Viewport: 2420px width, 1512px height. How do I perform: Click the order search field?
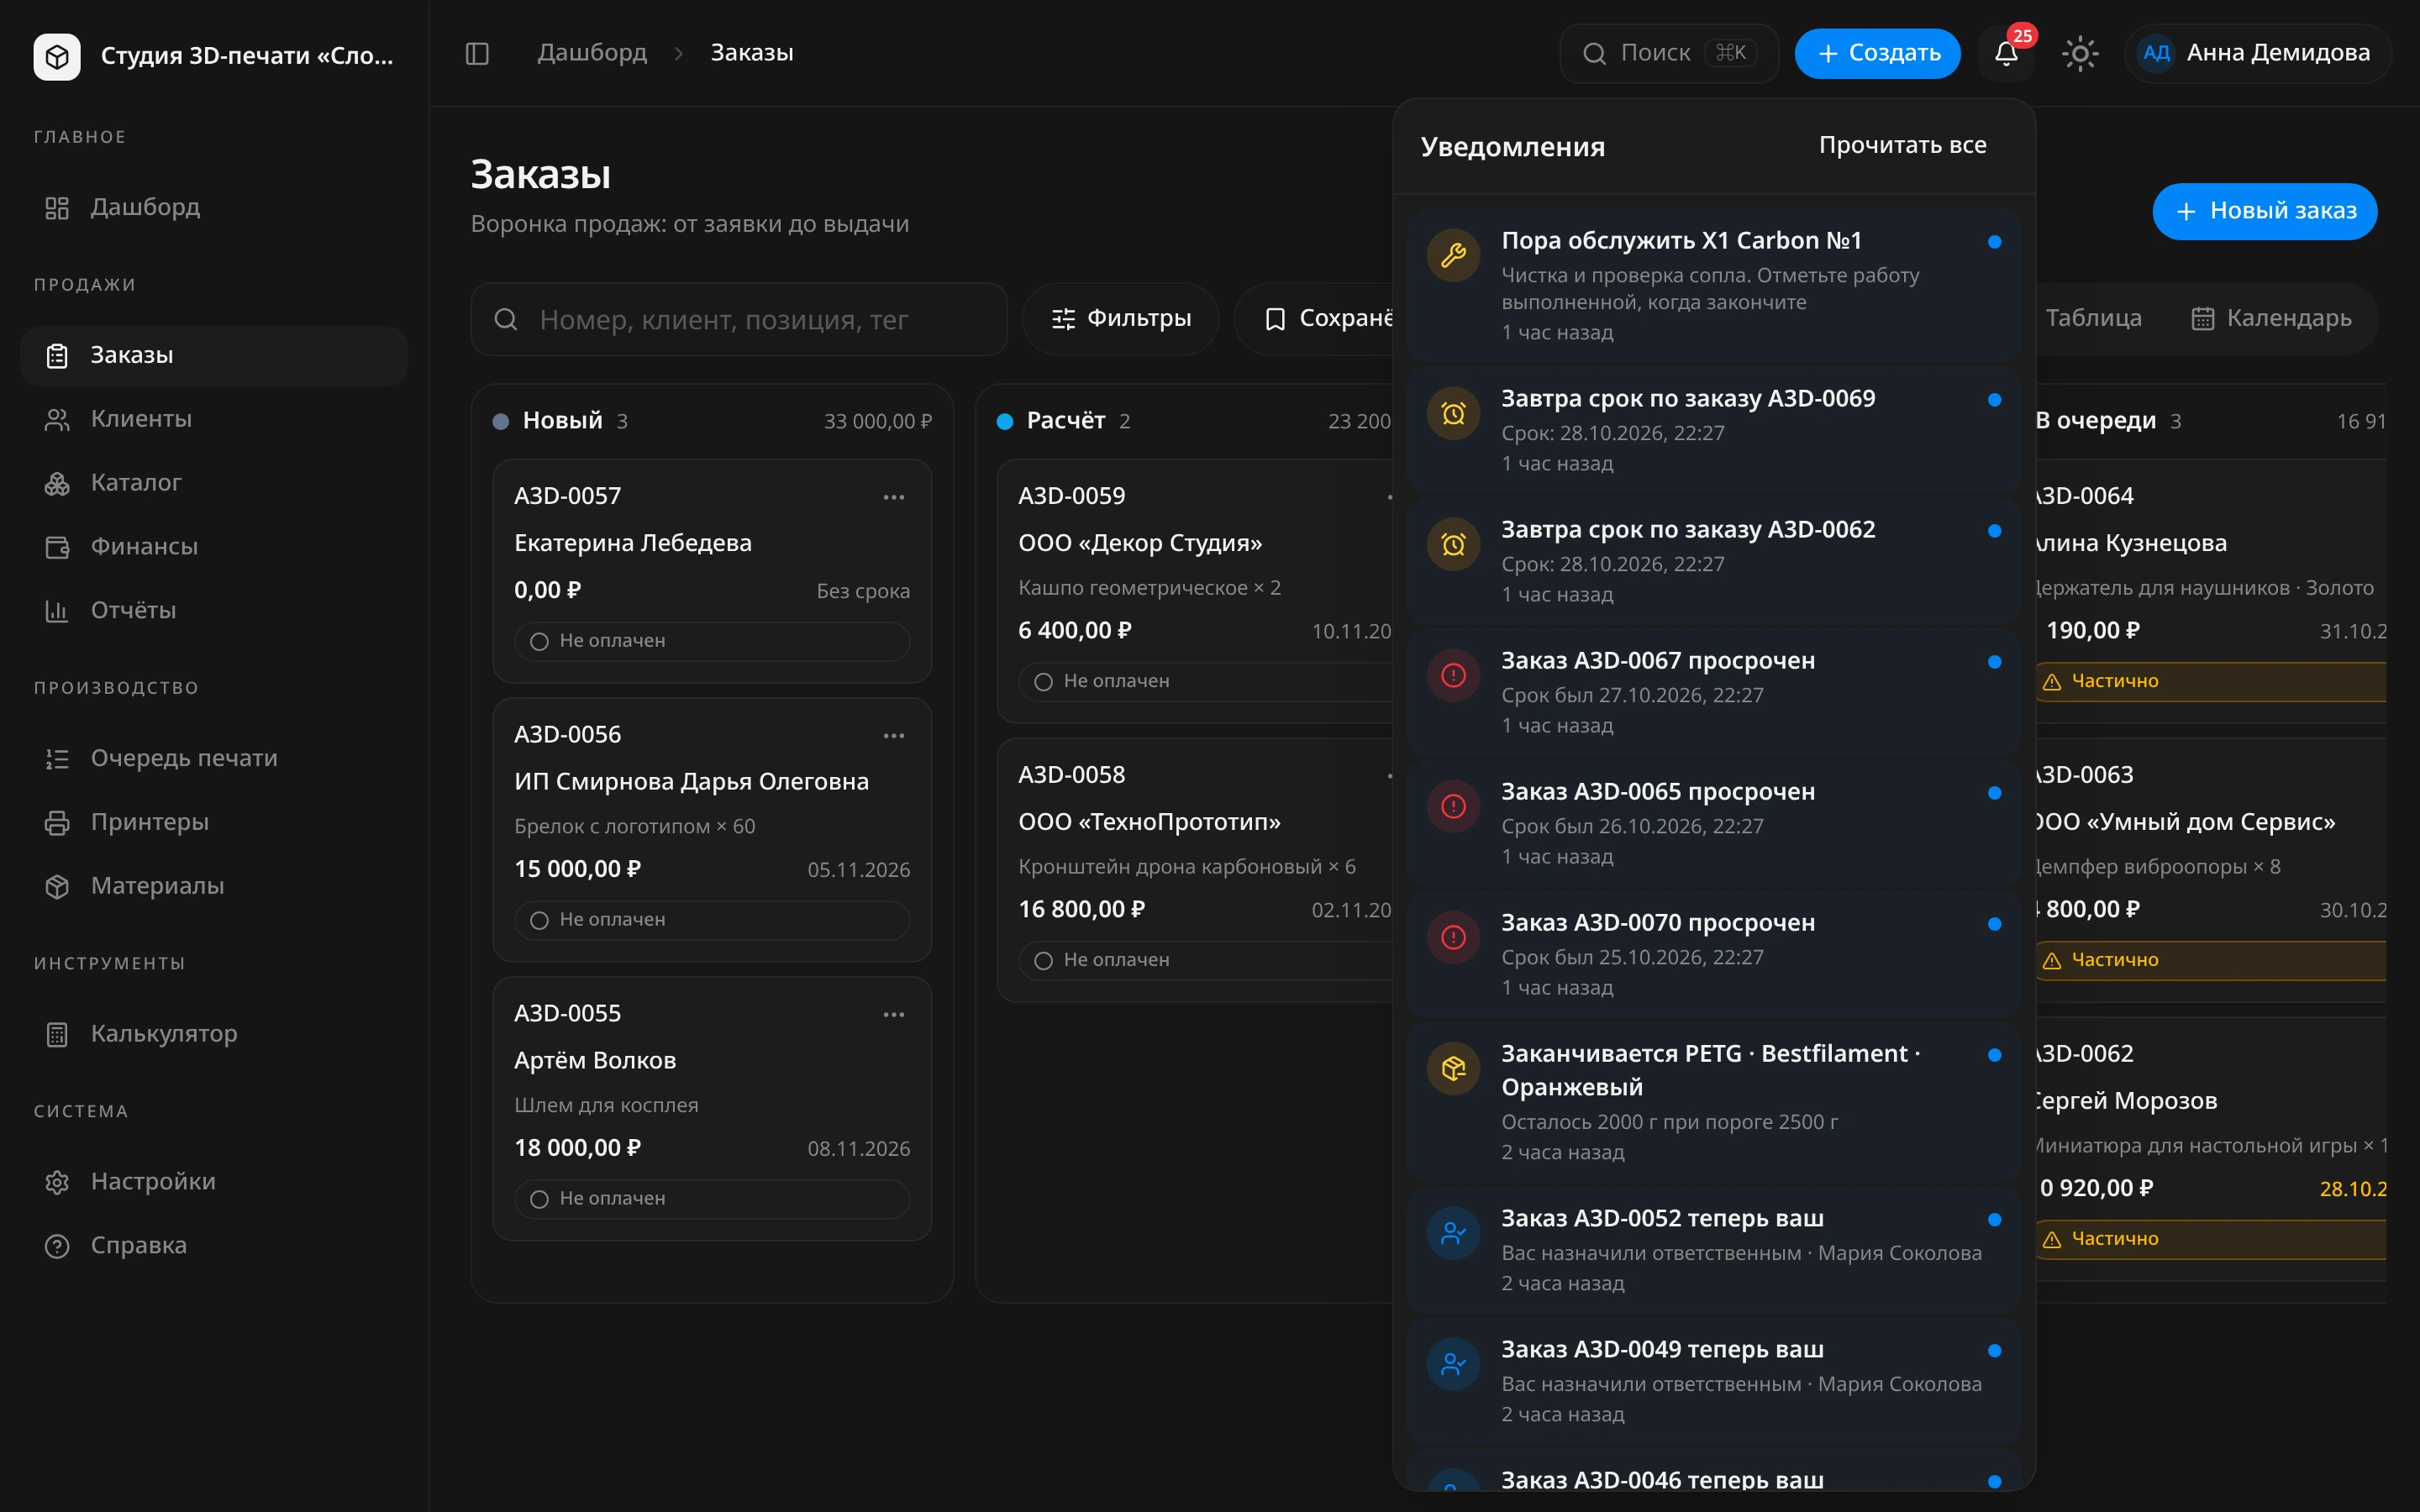(739, 319)
